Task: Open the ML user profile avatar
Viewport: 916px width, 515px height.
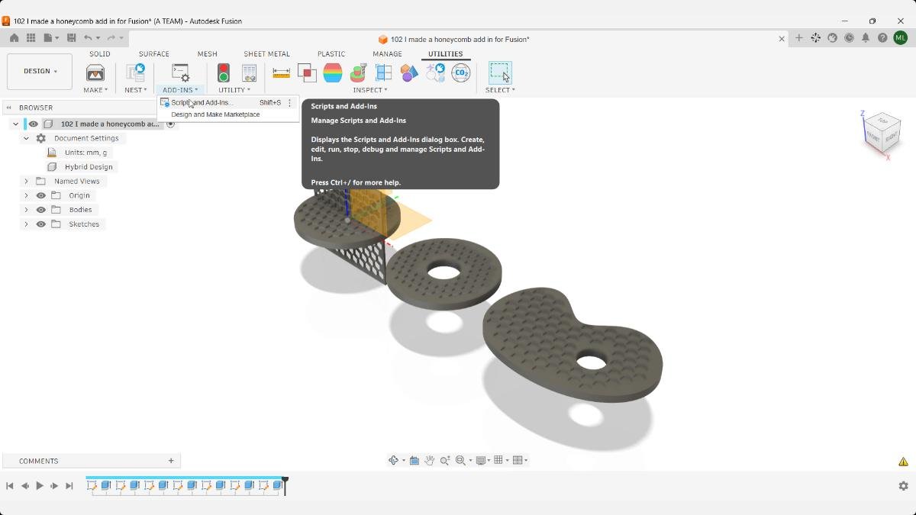Action: (901, 38)
